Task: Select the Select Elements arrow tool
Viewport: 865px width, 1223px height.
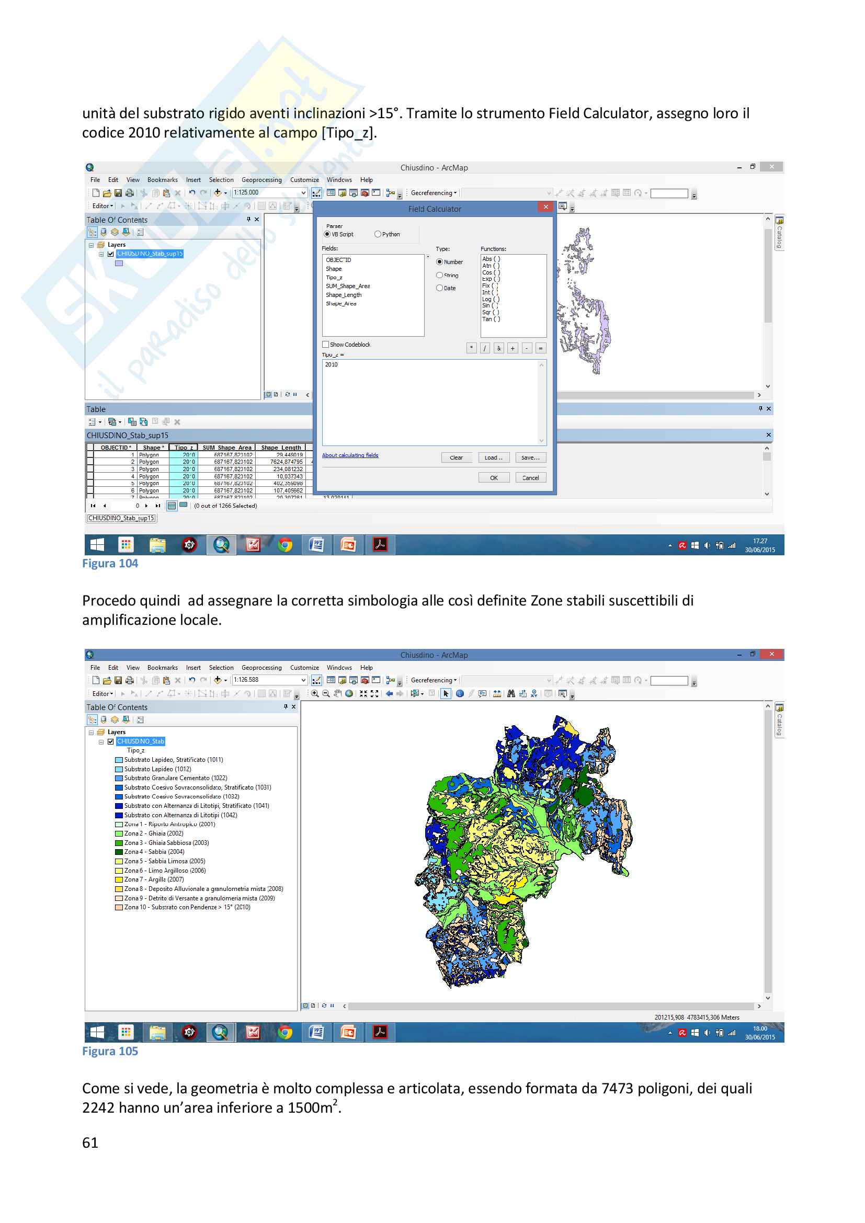Action: pyautogui.click(x=446, y=693)
